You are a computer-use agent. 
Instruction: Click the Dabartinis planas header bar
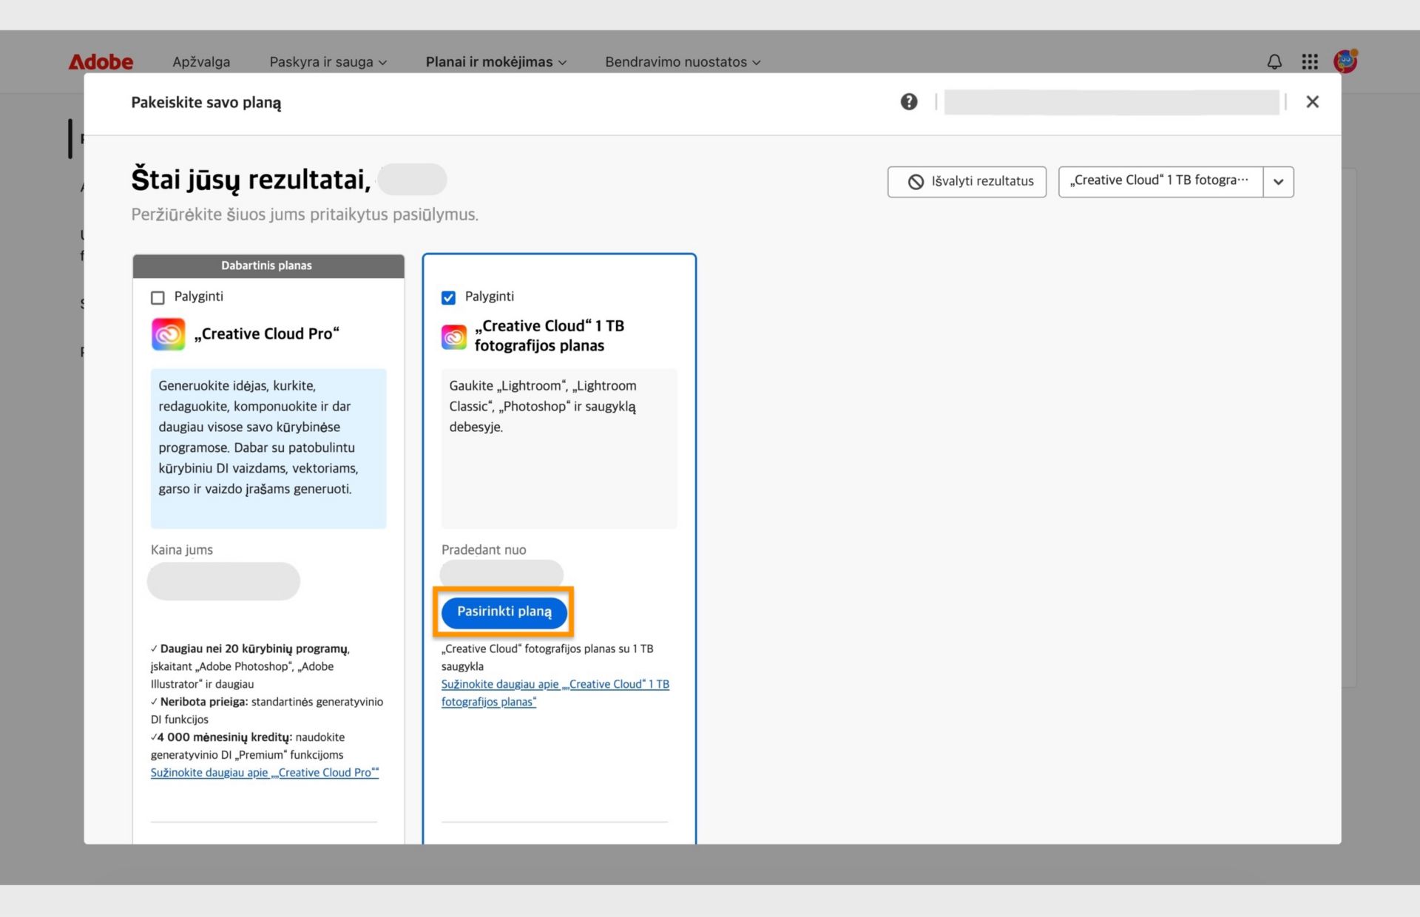(268, 265)
